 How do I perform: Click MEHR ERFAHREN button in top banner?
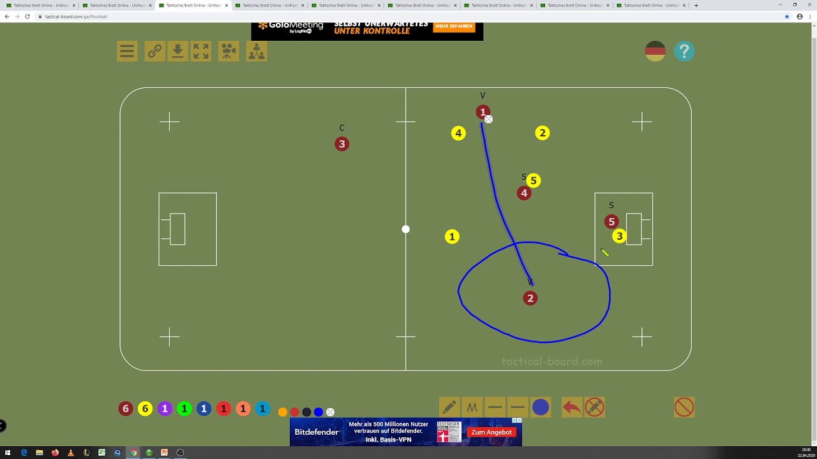click(x=454, y=27)
